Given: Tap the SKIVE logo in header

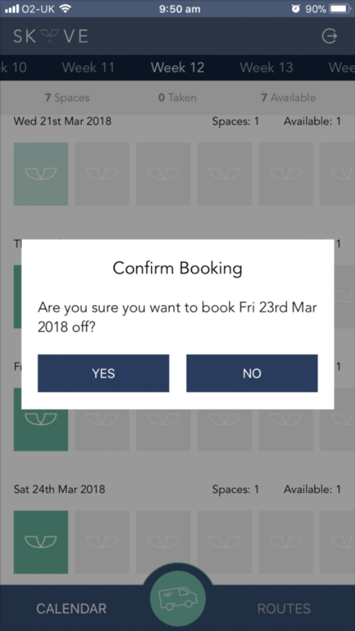Looking at the screenshot, I should (x=51, y=37).
